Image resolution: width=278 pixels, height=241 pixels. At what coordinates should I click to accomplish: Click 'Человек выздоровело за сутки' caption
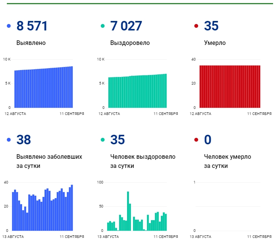tap(143, 161)
